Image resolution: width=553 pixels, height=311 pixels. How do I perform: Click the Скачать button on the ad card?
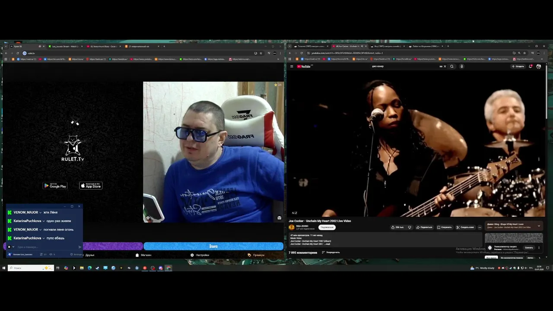(x=529, y=248)
